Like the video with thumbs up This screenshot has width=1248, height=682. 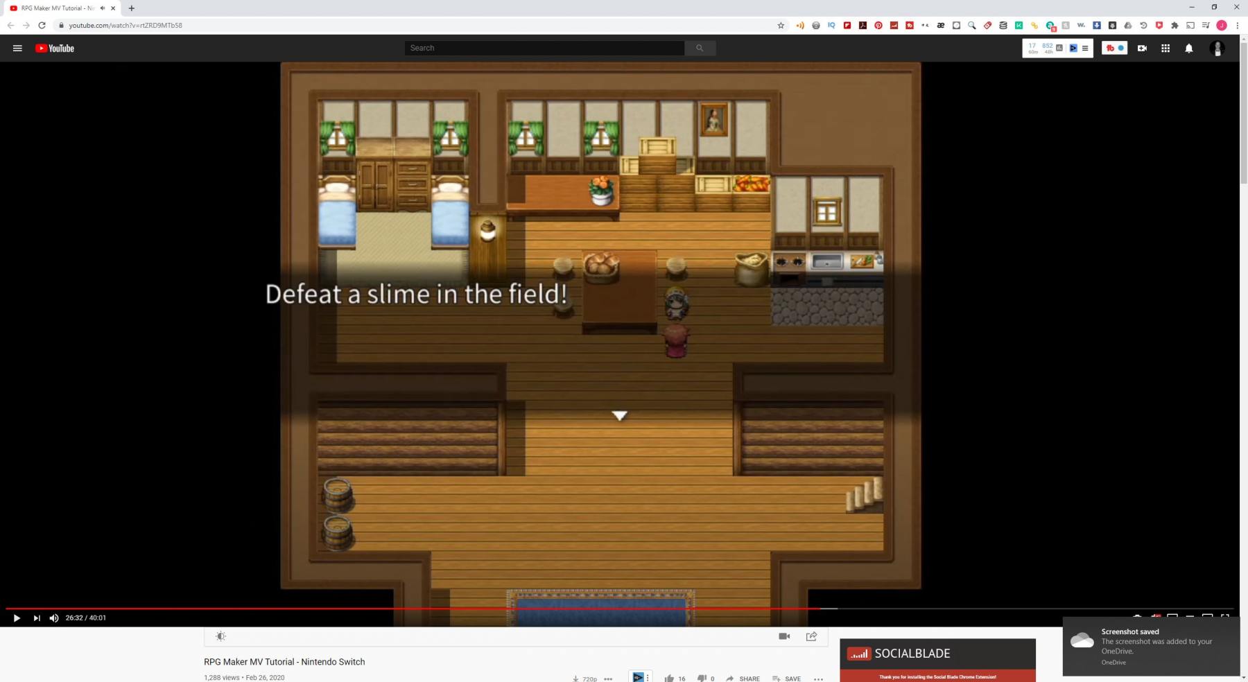click(x=669, y=679)
